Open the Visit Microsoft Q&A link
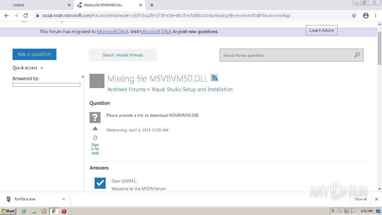This screenshot has width=382, height=215. point(156,31)
